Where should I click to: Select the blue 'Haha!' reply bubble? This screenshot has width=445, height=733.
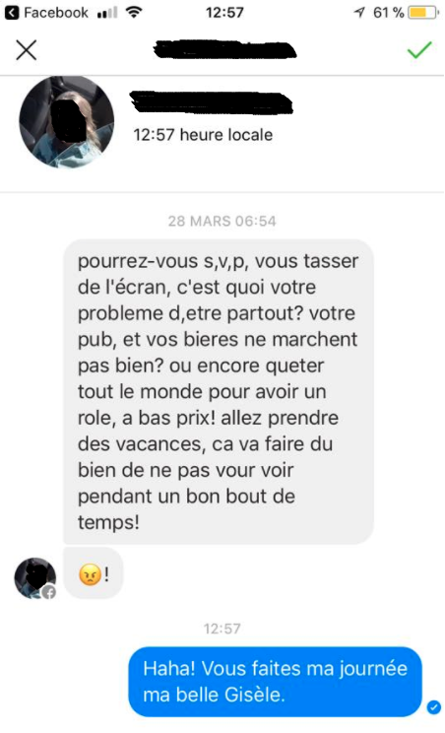point(275,682)
